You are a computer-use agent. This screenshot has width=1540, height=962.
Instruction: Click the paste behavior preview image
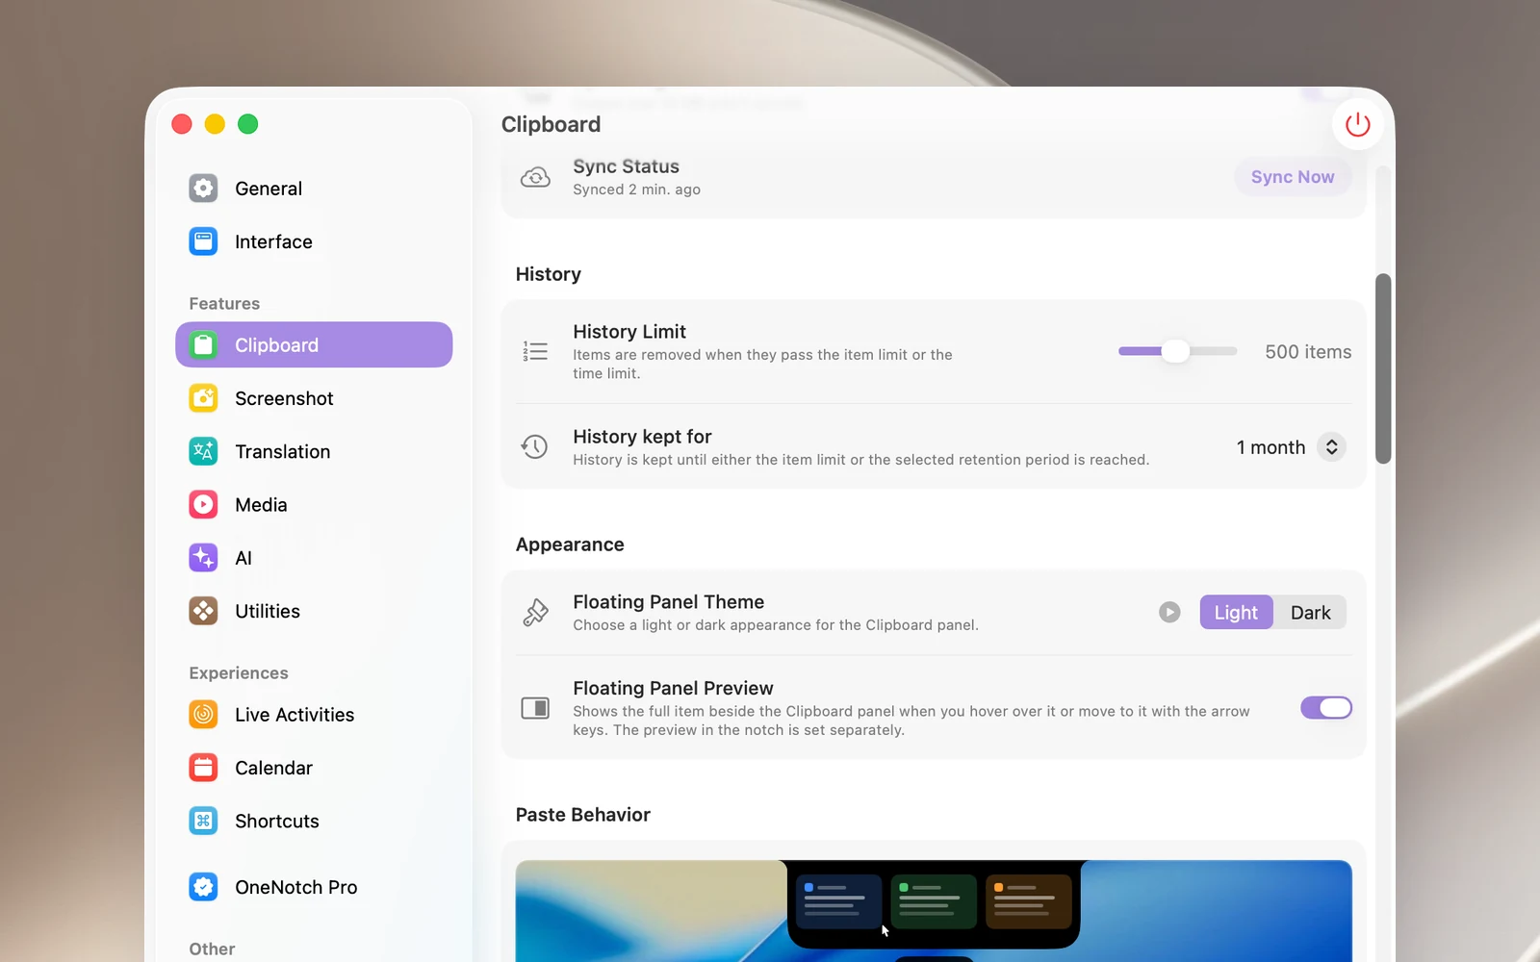coord(934,910)
